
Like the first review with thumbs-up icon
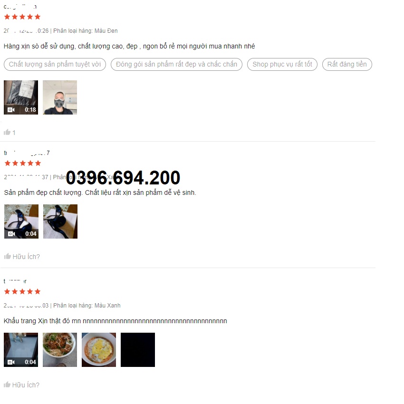[7, 132]
